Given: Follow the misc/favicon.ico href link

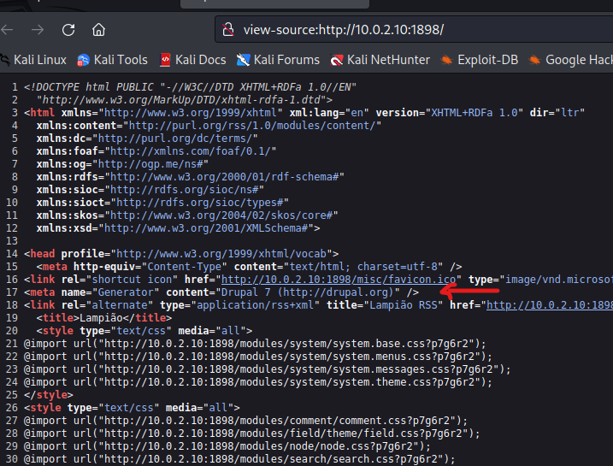Looking at the screenshot, I should coord(340,280).
